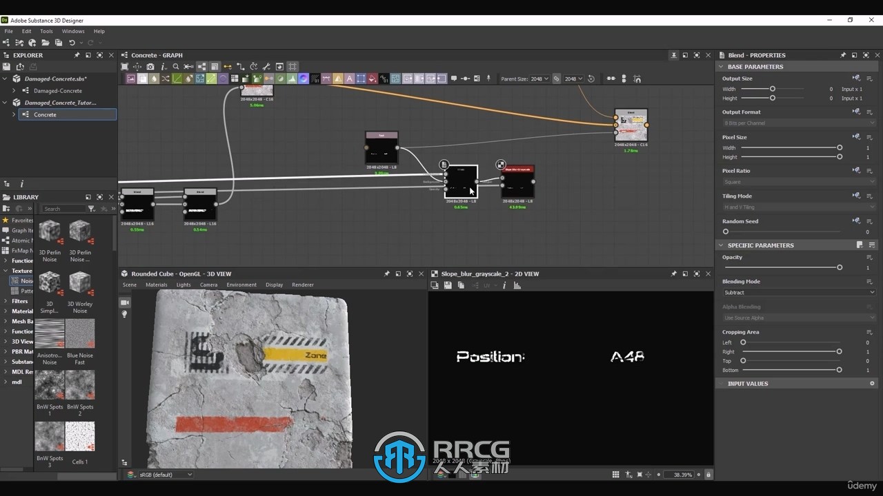Select the Filters category in Library
This screenshot has height=496, width=883.
coord(19,301)
